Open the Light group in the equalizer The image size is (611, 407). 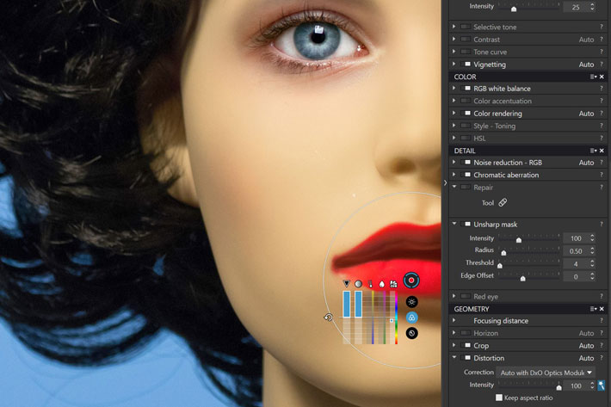tap(412, 302)
